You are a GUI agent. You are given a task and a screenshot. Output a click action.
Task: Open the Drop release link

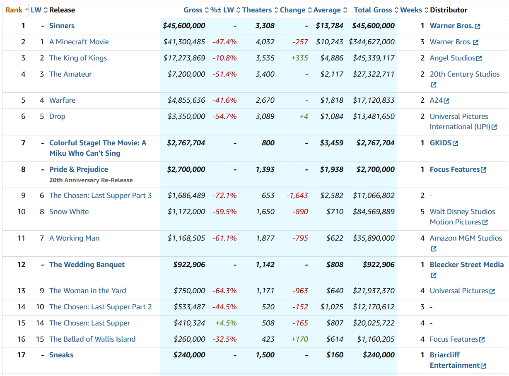(x=57, y=116)
